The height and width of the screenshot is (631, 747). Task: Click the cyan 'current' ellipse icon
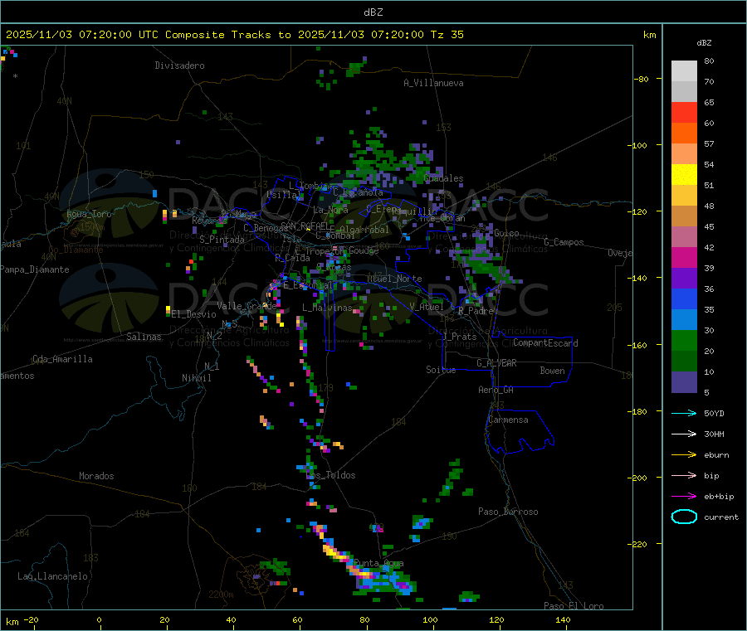[x=684, y=517]
